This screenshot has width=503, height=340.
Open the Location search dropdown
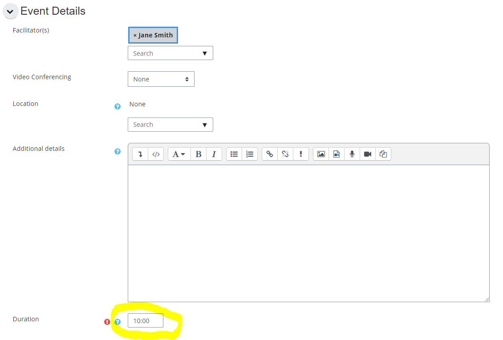coord(170,125)
